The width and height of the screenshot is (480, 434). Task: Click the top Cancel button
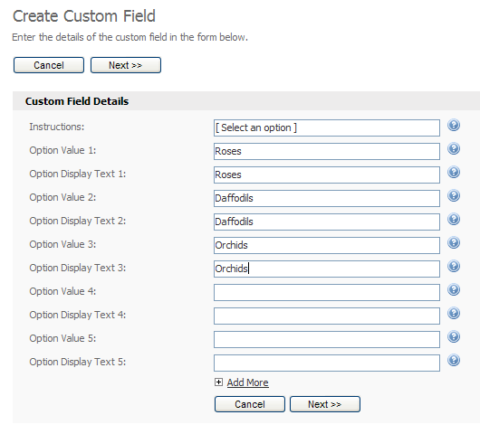click(49, 65)
